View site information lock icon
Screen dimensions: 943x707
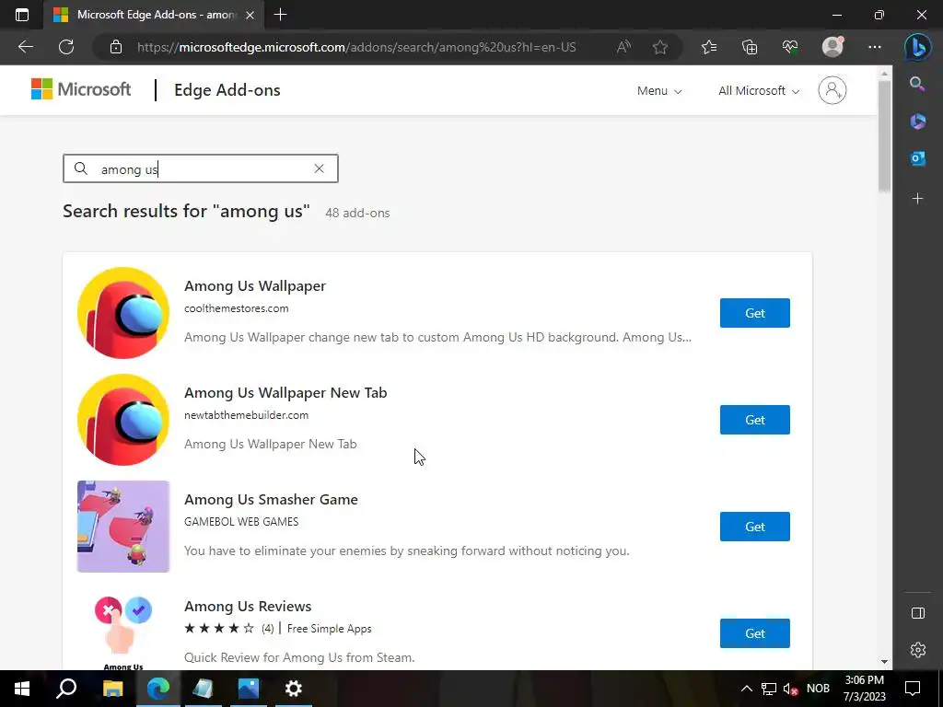point(116,47)
